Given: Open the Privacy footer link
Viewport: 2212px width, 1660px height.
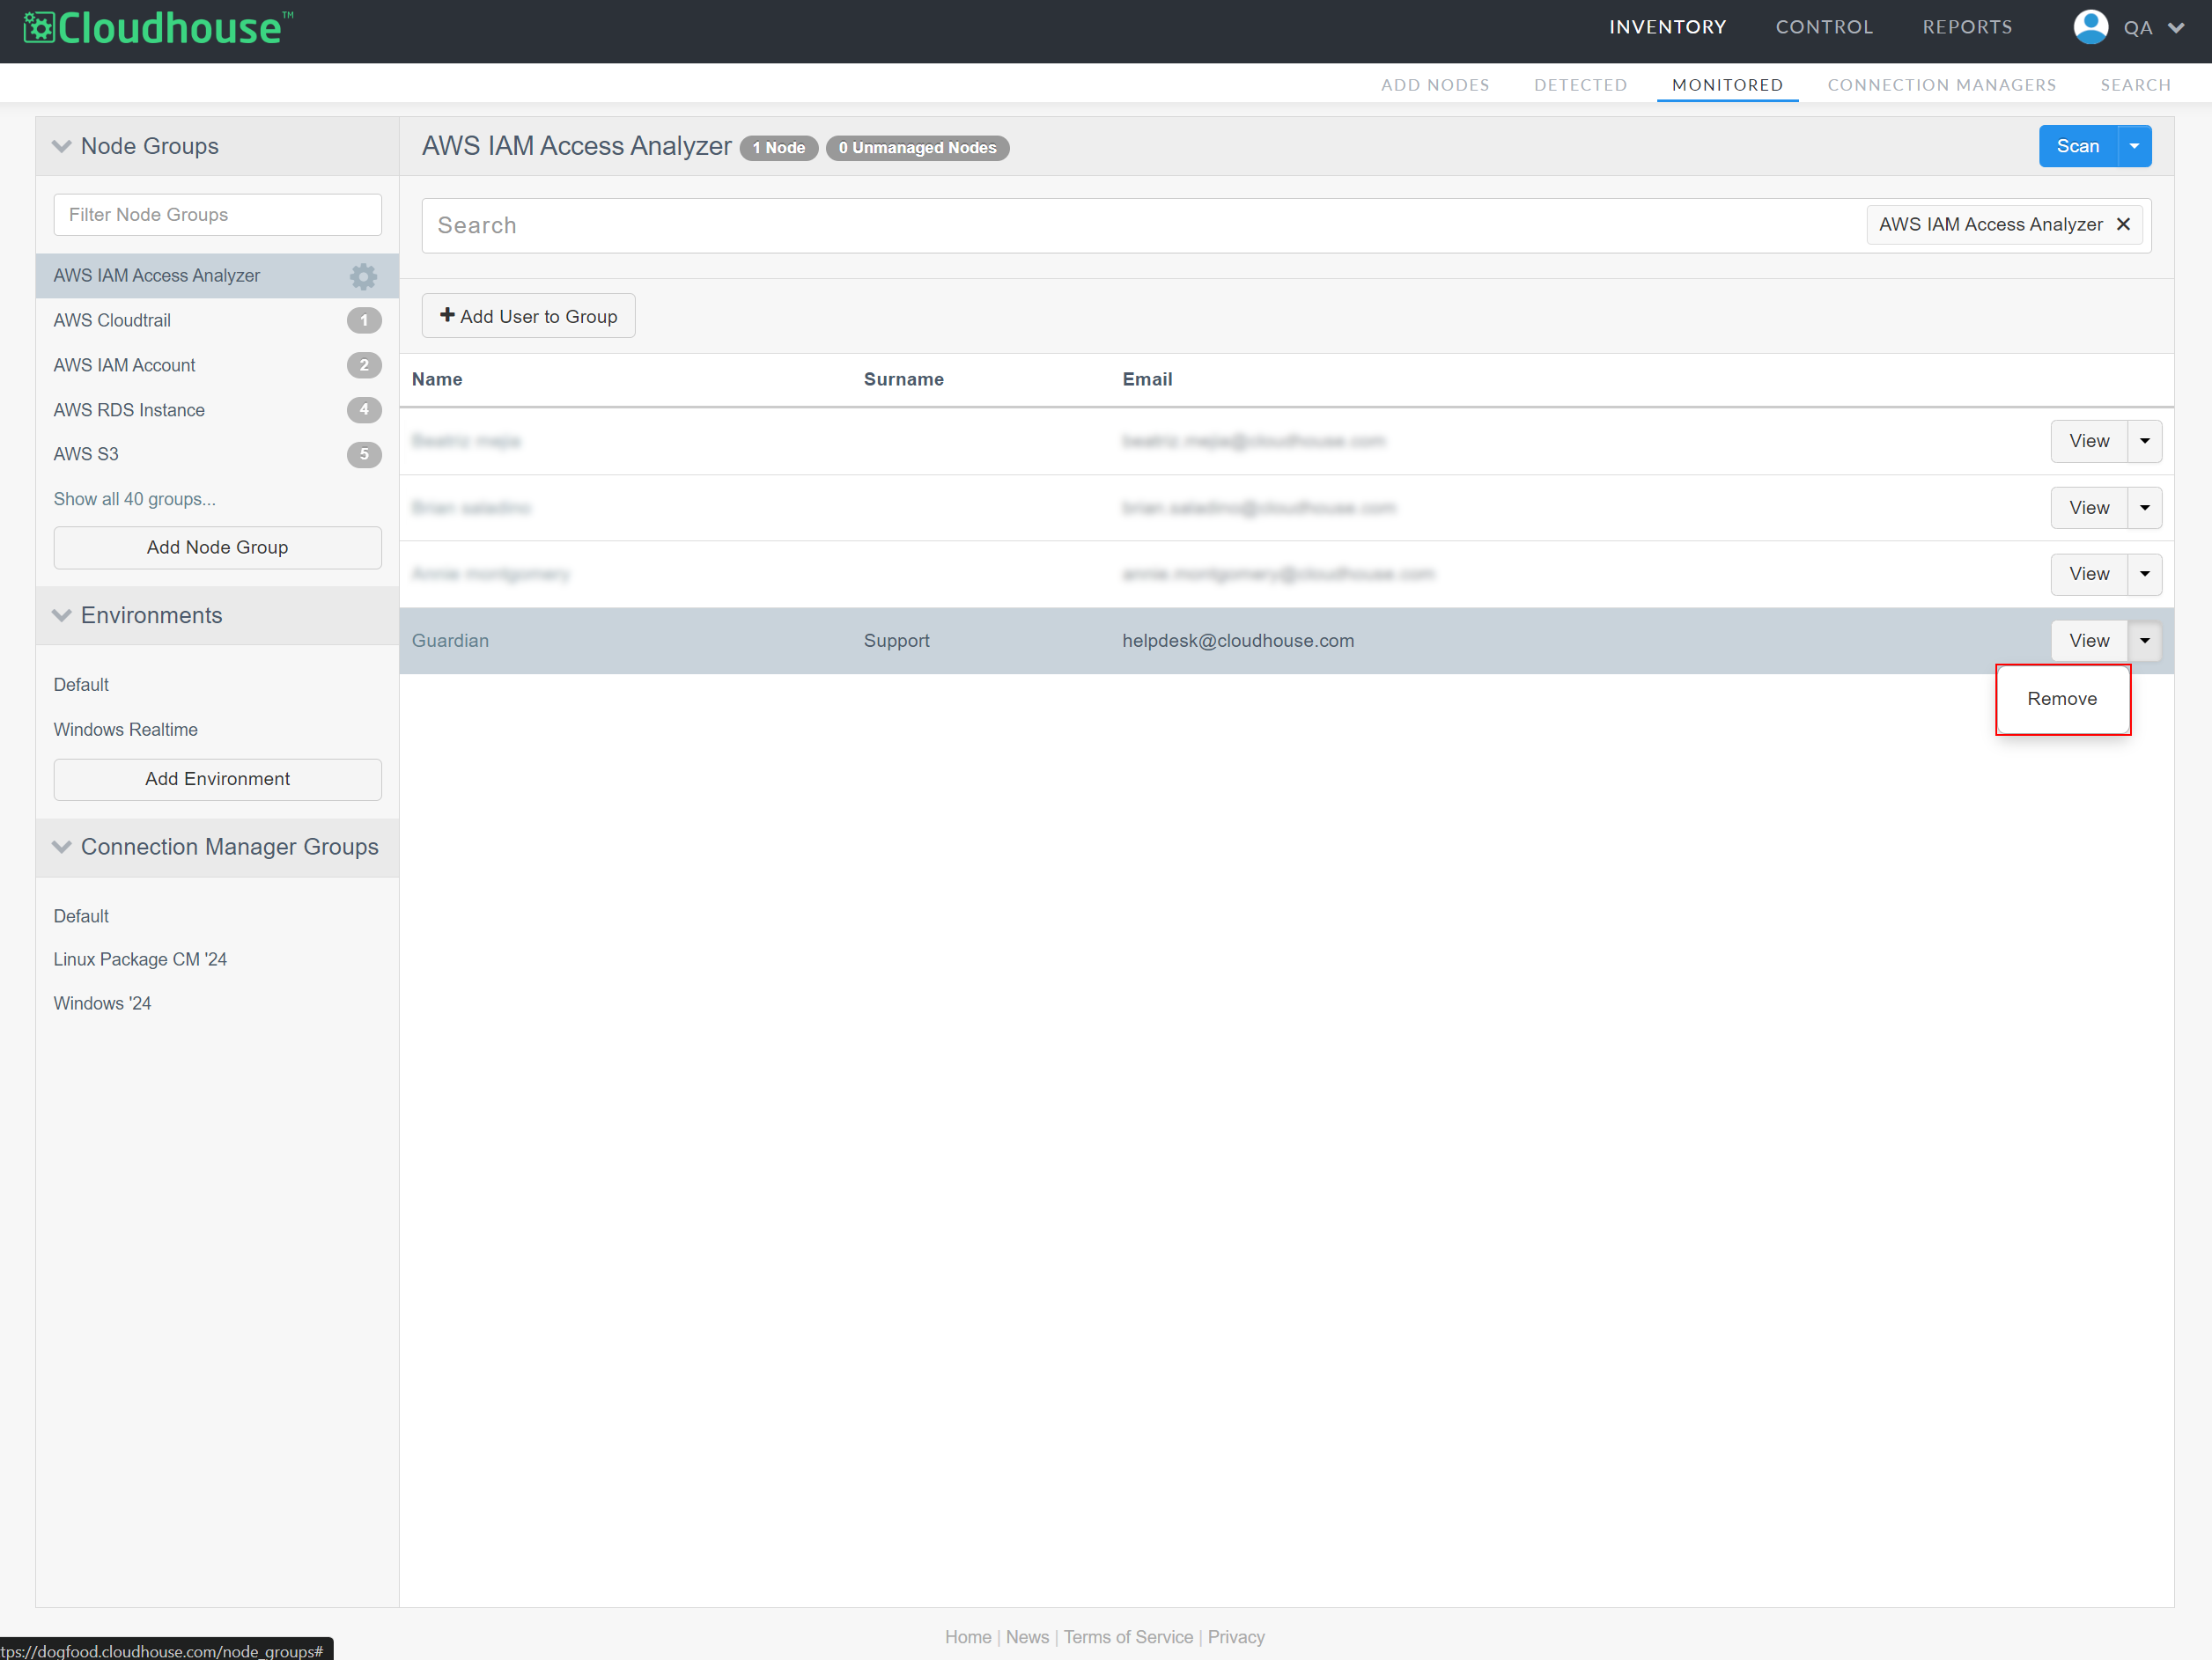Looking at the screenshot, I should (1236, 1637).
